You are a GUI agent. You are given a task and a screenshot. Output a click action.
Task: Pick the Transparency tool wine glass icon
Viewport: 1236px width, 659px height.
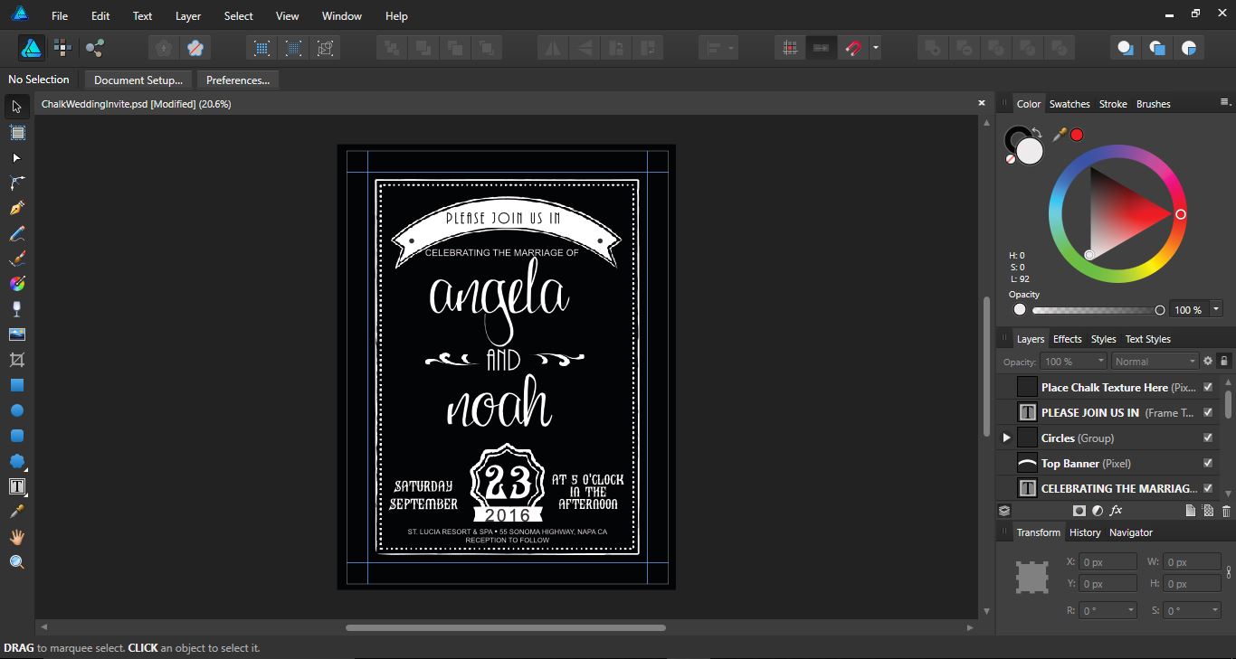(x=16, y=309)
